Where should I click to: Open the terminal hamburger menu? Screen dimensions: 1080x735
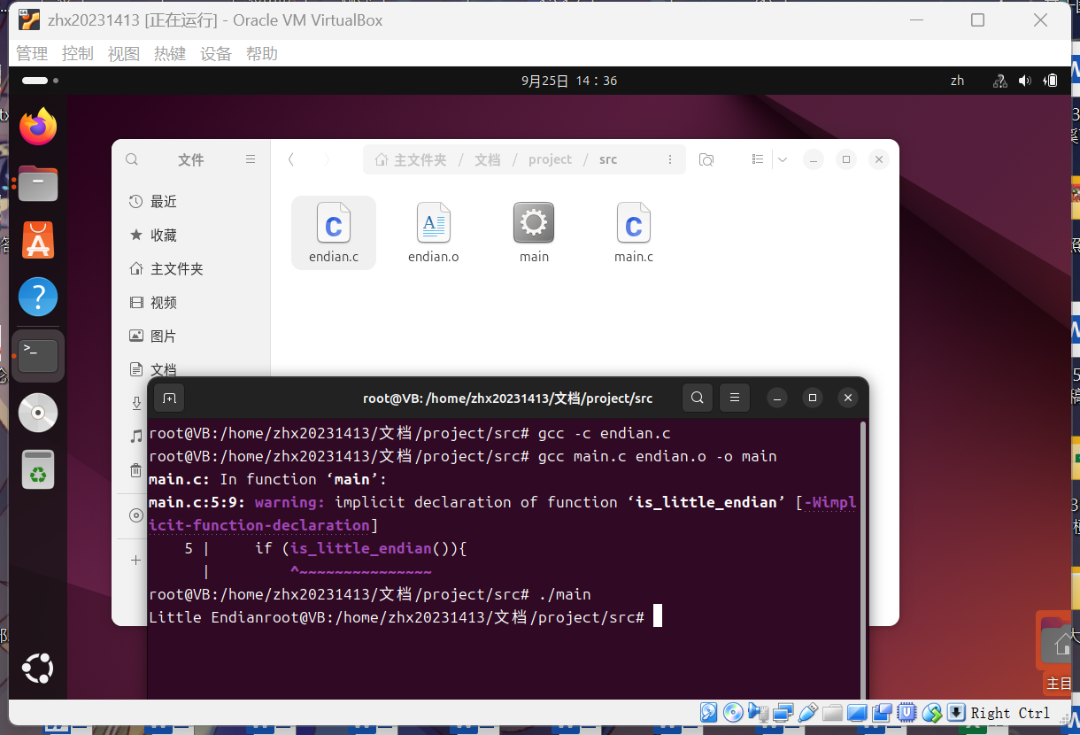(735, 398)
